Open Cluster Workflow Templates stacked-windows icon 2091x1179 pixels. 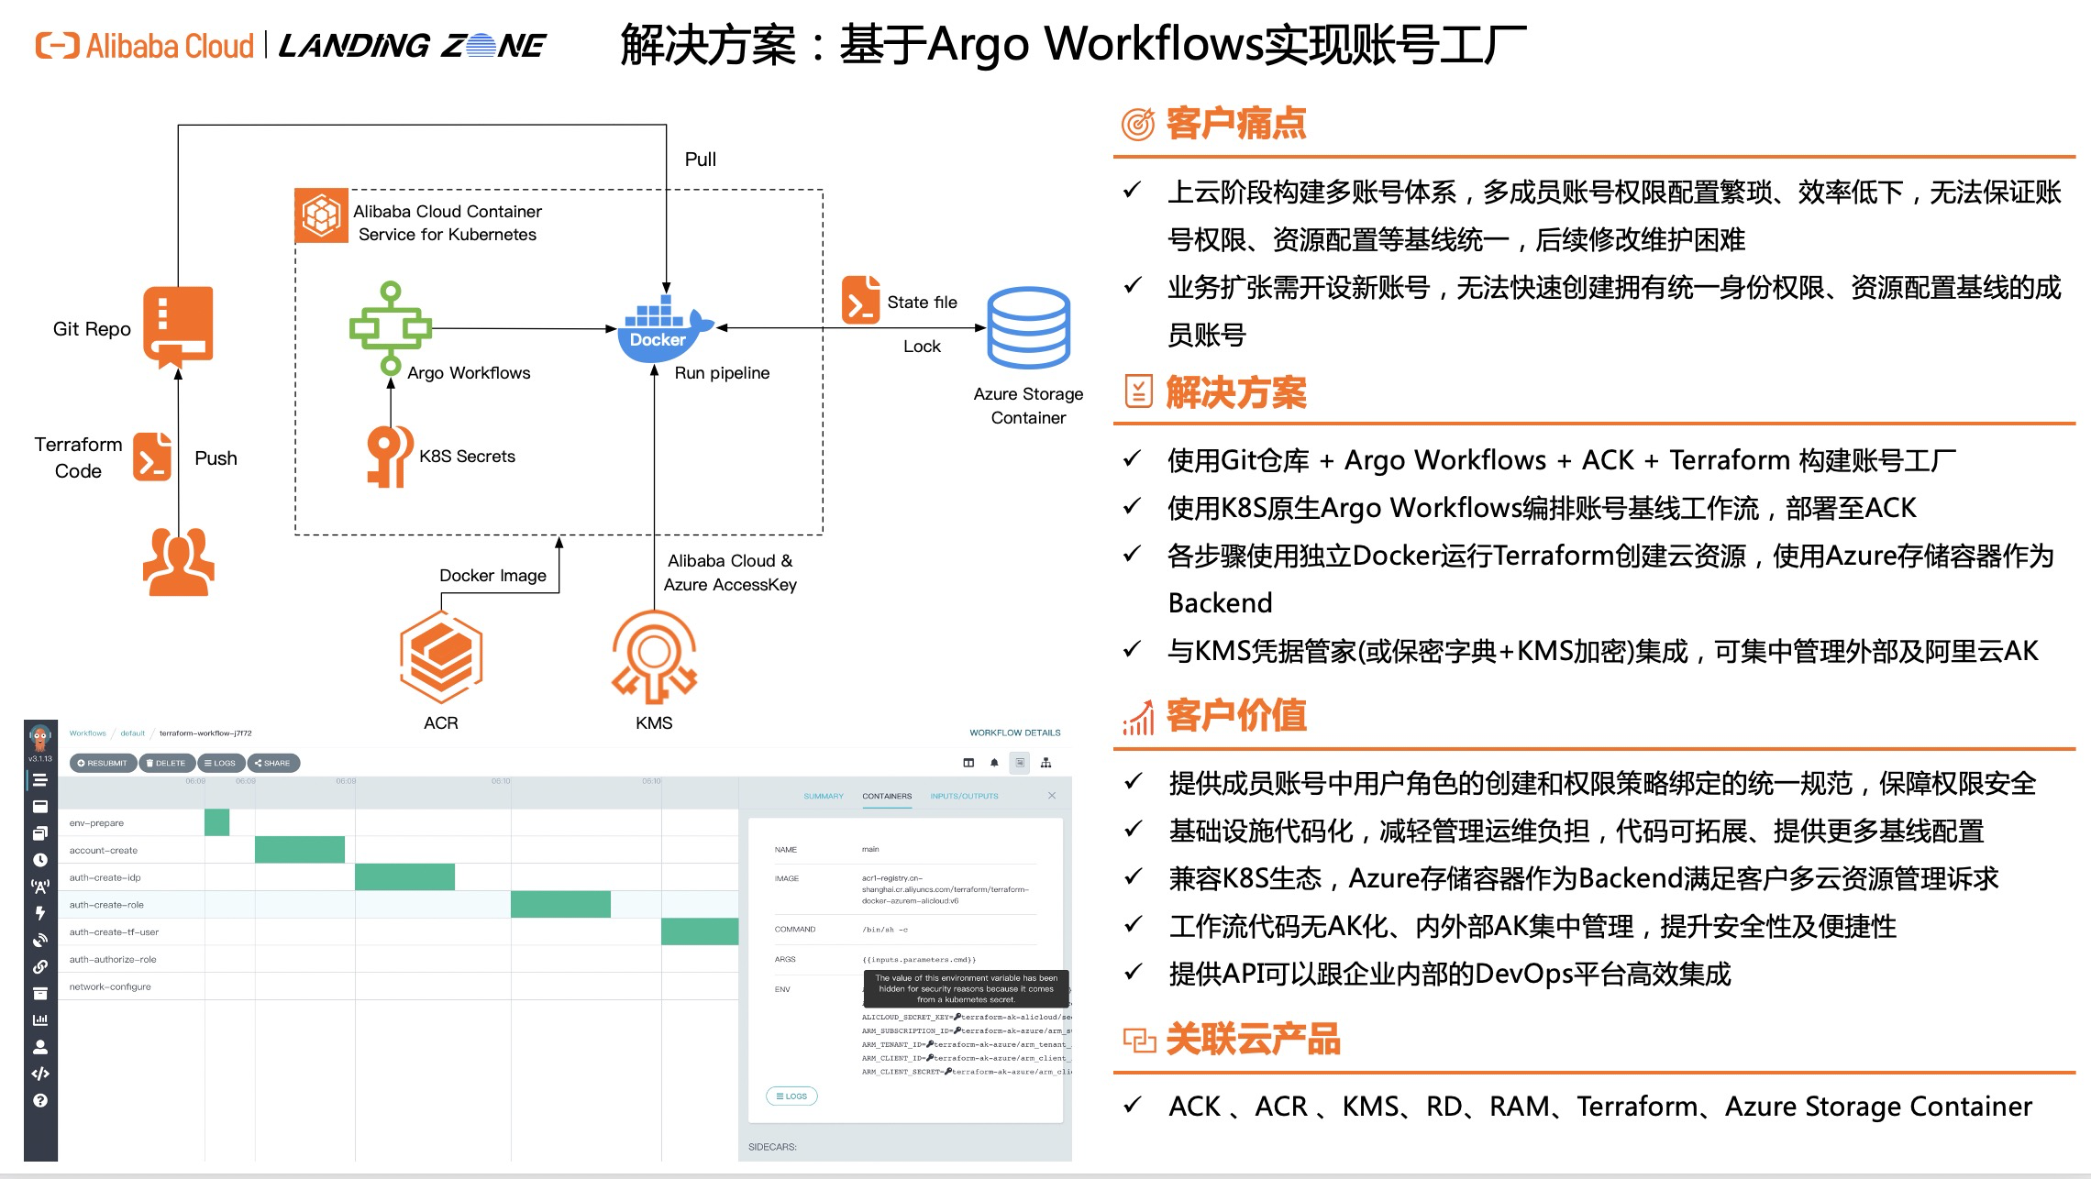pyautogui.click(x=40, y=833)
